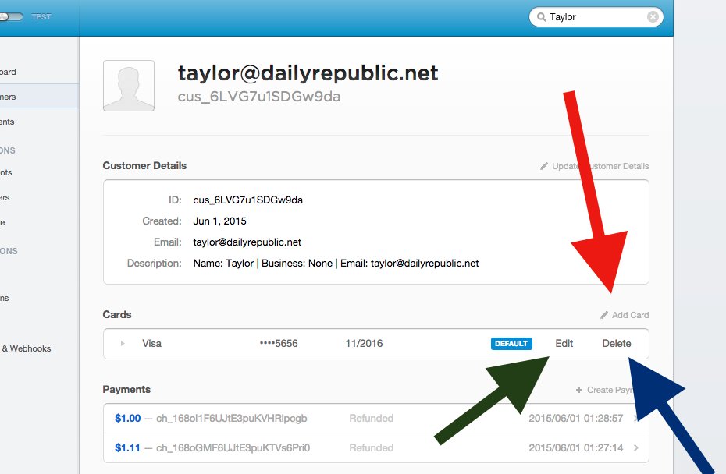Expand the Visa card row triangle
Image resolution: width=726 pixels, height=474 pixels.
(x=123, y=343)
